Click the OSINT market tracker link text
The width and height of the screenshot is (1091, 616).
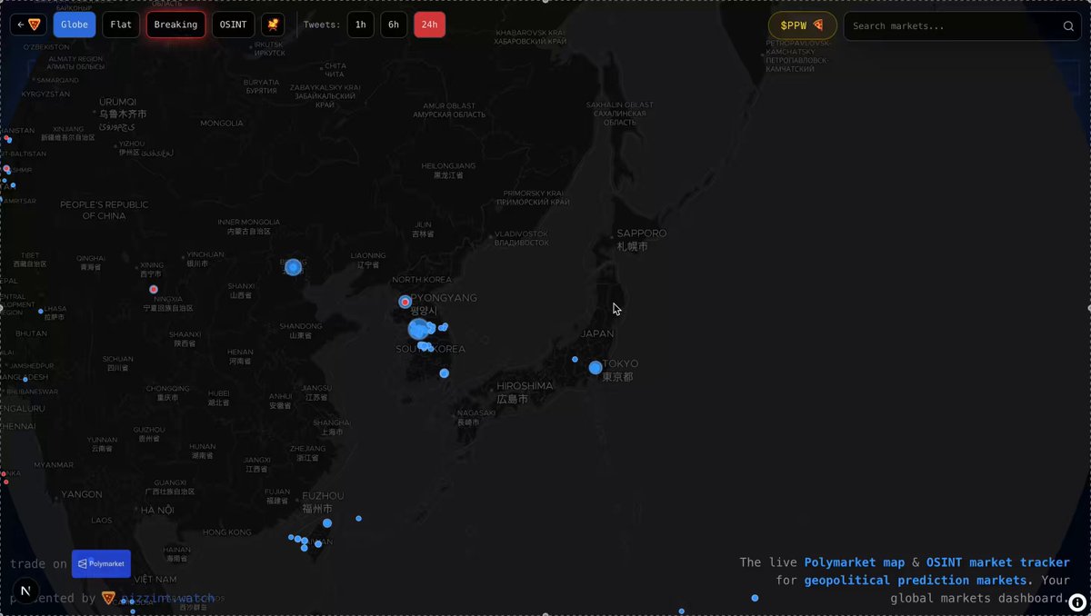click(x=998, y=562)
